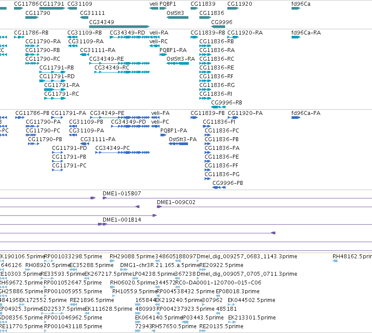Click the OstStt3 gene label

point(175,13)
